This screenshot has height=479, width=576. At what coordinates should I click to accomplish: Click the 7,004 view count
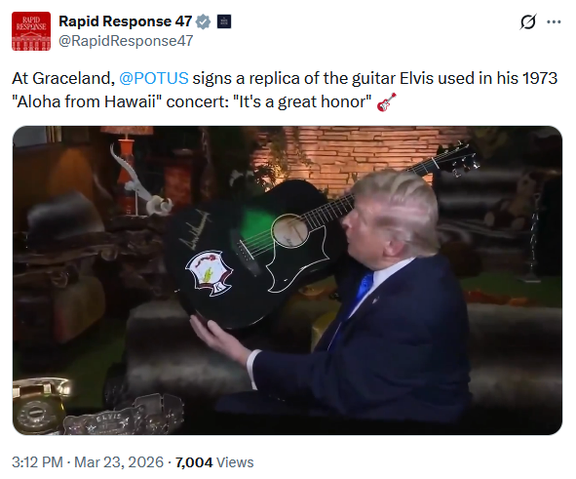click(x=194, y=462)
